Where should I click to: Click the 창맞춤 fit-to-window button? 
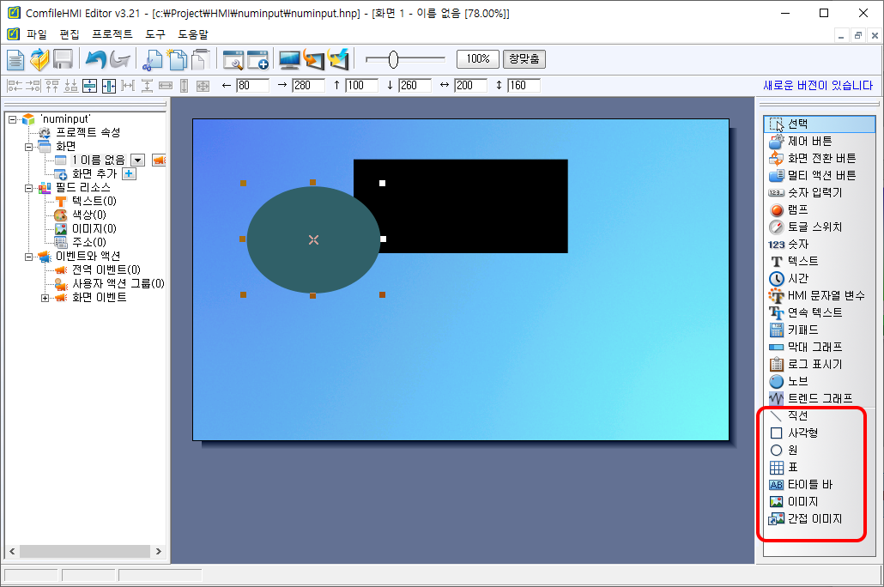click(524, 59)
